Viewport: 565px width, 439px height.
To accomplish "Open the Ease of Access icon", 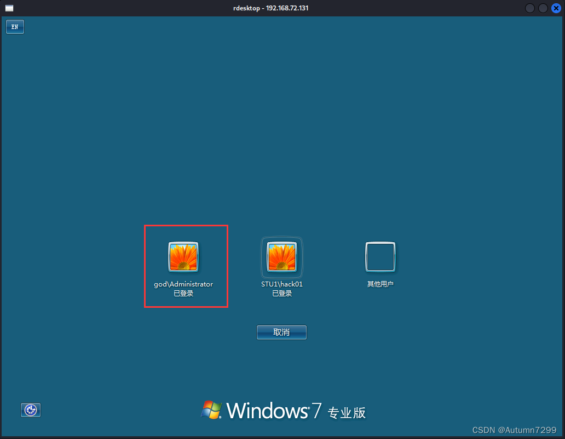I will pyautogui.click(x=31, y=410).
